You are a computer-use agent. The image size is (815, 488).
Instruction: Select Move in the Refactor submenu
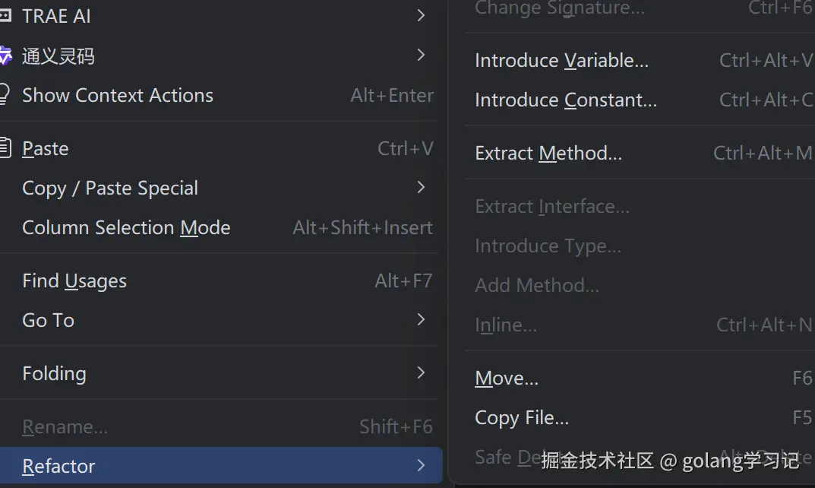(507, 378)
